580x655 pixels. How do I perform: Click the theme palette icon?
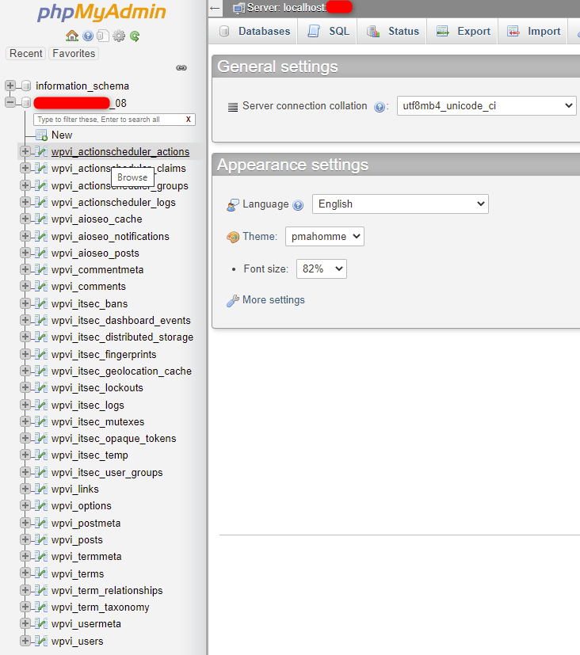click(x=233, y=237)
